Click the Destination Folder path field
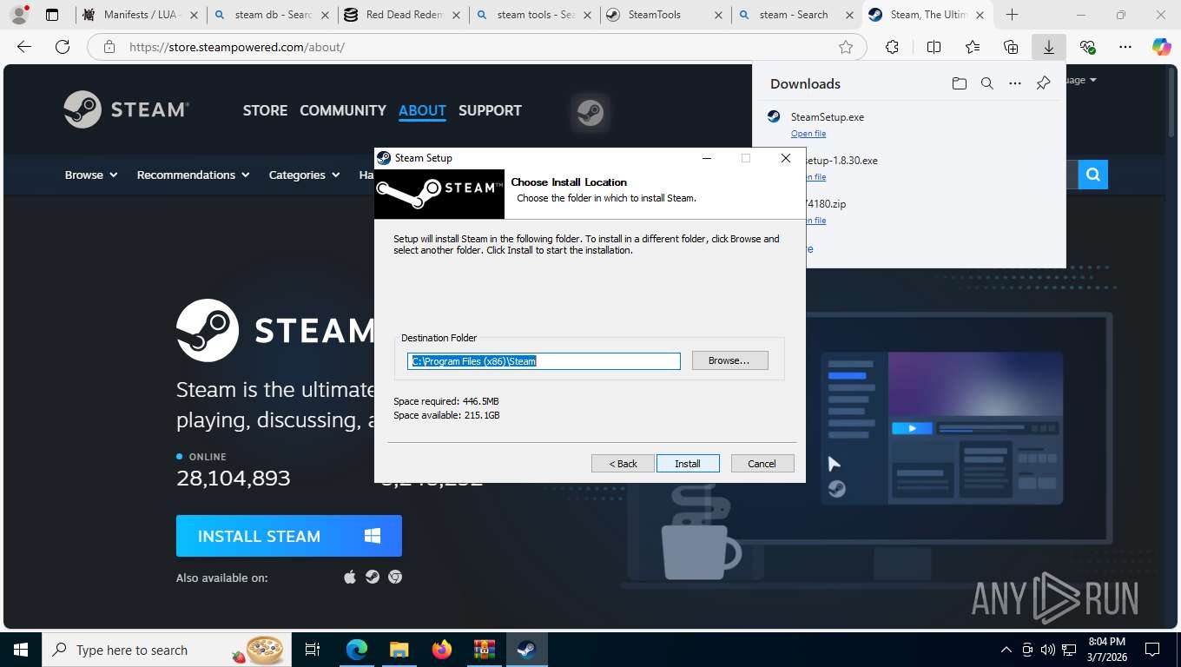 point(544,361)
